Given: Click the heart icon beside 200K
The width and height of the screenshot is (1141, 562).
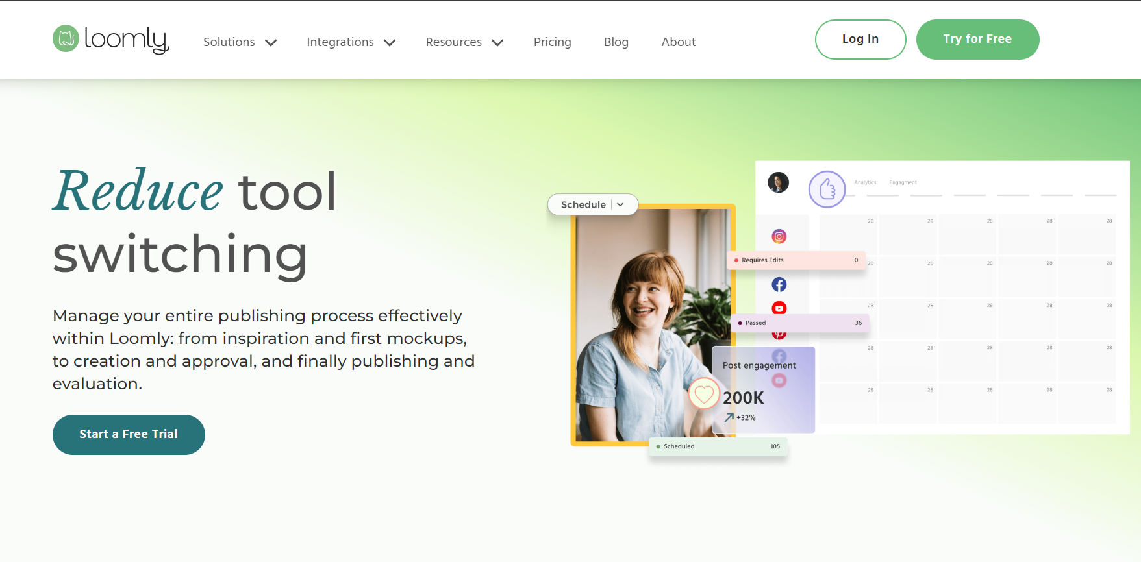Looking at the screenshot, I should pyautogui.click(x=704, y=393).
